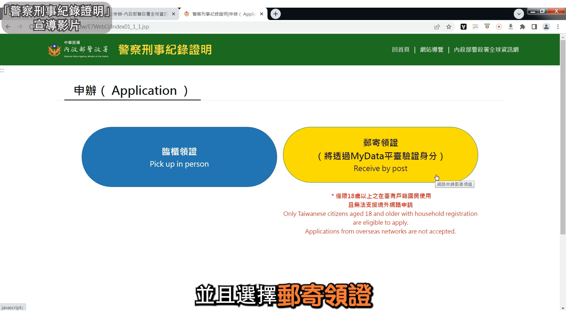Image resolution: width=566 pixels, height=318 pixels.
Task: Go to 回首頁 link
Action: coord(401,50)
